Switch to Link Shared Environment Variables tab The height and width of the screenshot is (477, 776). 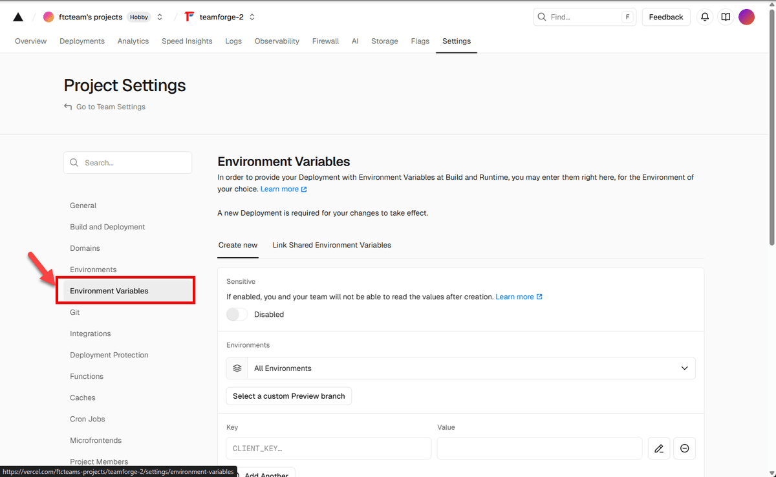click(332, 245)
